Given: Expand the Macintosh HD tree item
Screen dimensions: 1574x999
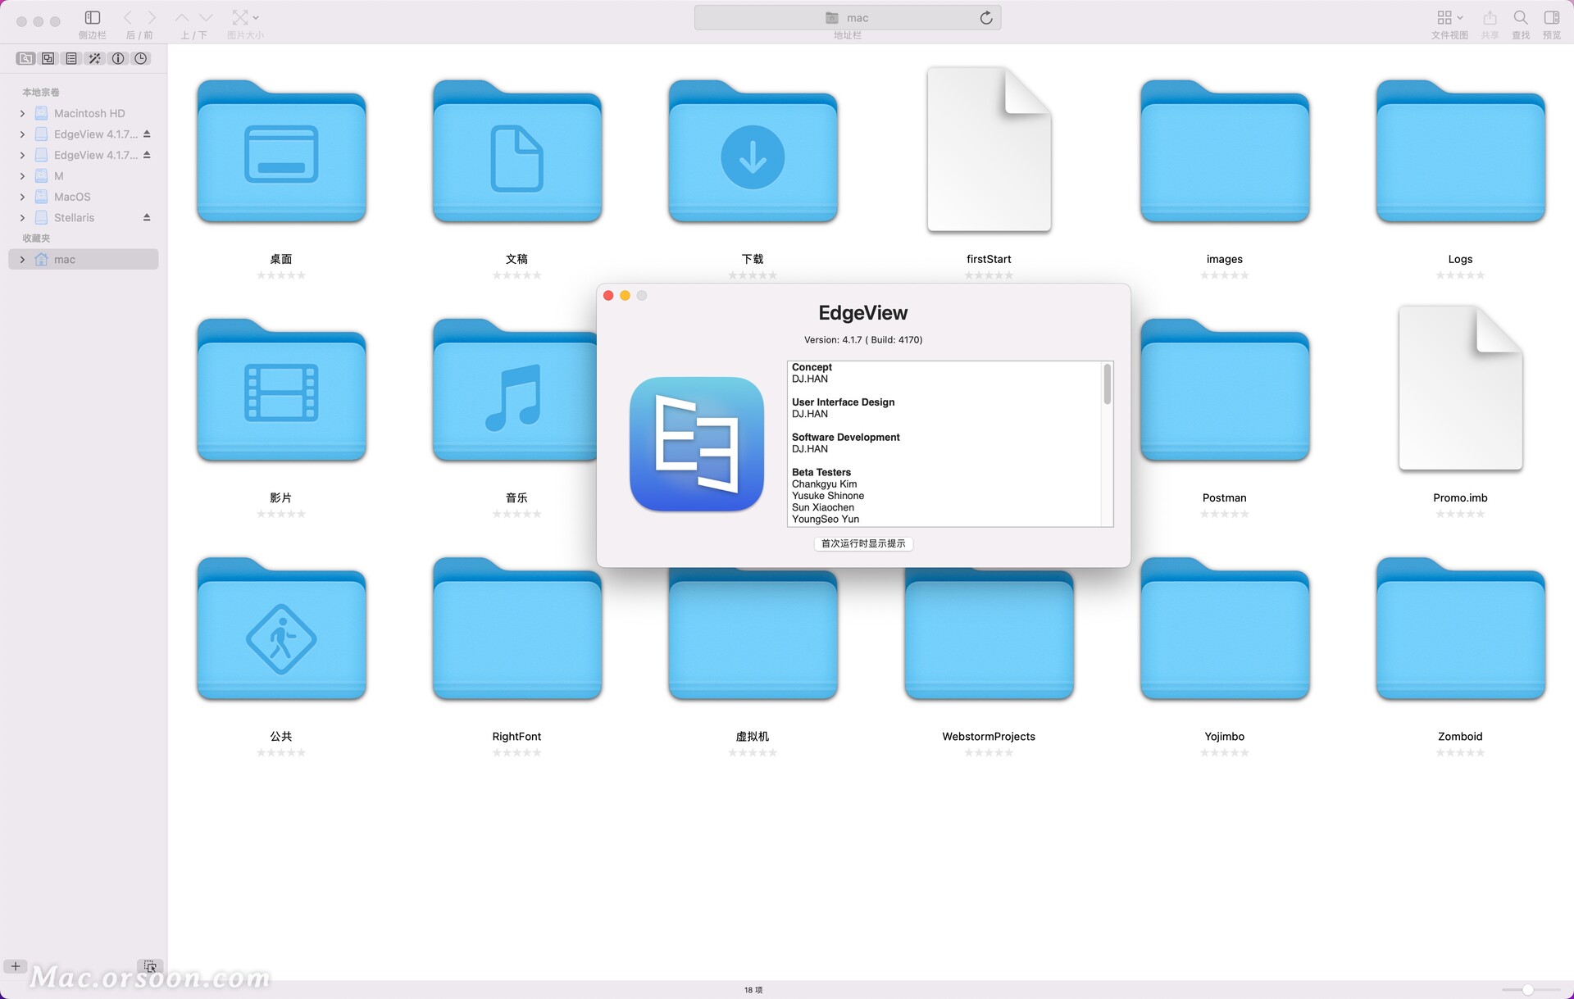Looking at the screenshot, I should point(21,113).
